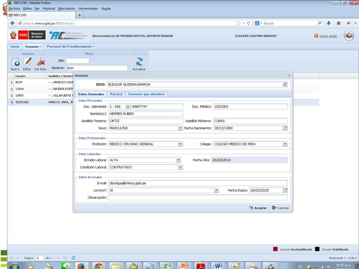Screen dimensions: 359x269
Task: Open the Fecha Nacimiento calendar picker
Action: point(285,128)
